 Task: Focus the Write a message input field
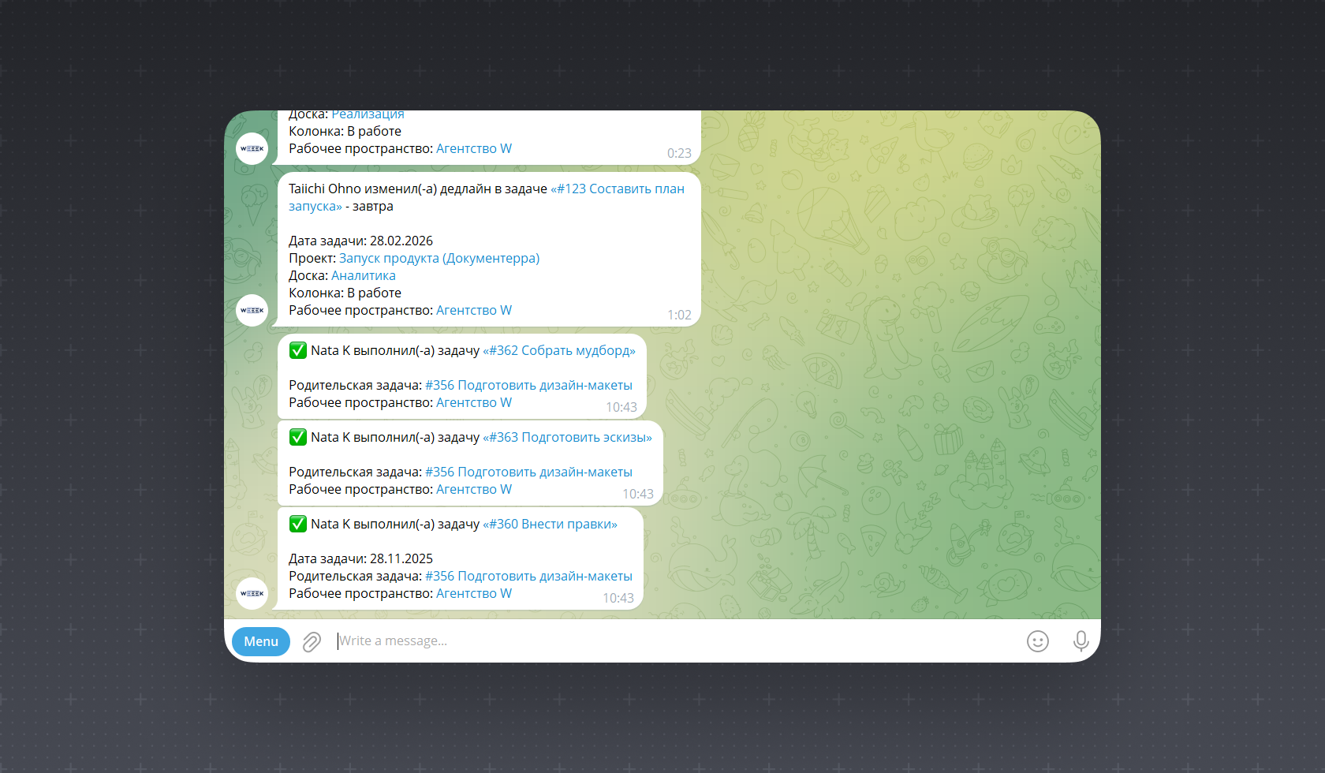(x=670, y=641)
